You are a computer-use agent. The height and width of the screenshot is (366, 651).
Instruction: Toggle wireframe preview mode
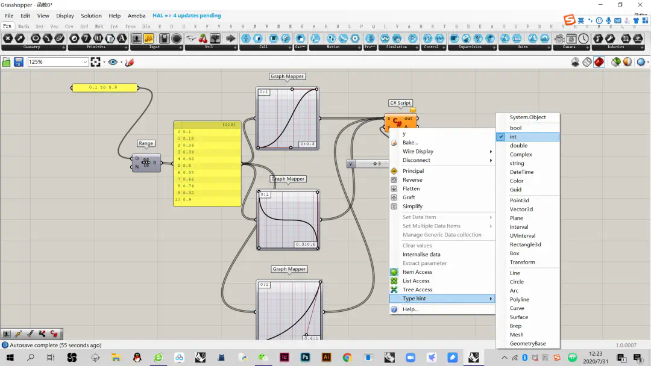587,62
